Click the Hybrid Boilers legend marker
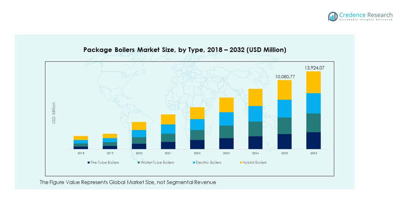Screen dimensions: 419x216 click(x=241, y=163)
